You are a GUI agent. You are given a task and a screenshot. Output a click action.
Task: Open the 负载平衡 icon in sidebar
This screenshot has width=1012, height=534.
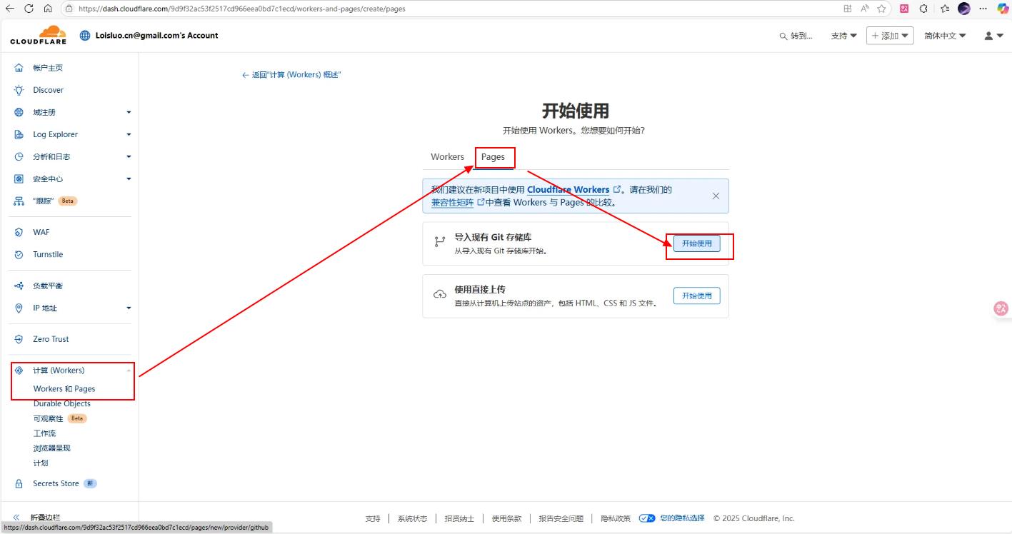tap(19, 286)
